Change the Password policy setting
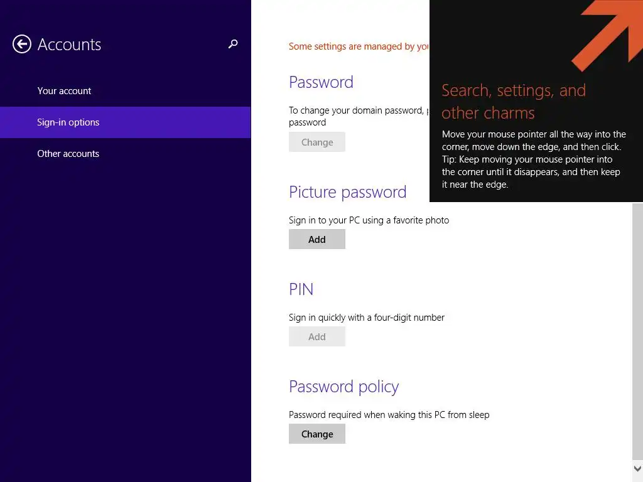The image size is (643, 482). point(317,434)
